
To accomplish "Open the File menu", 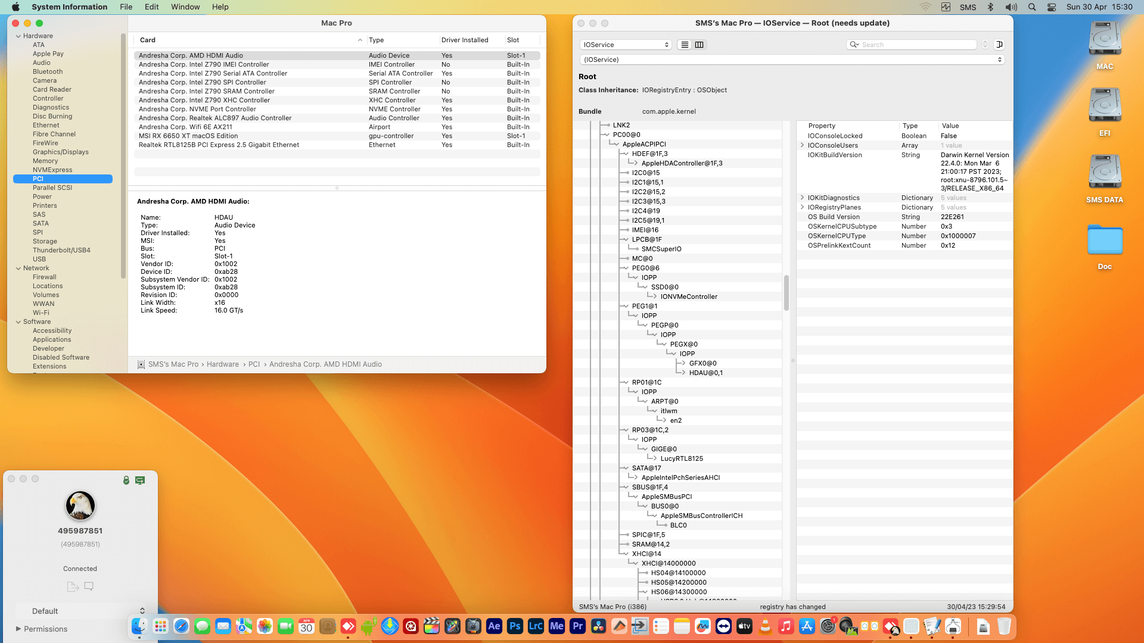I will tap(126, 7).
